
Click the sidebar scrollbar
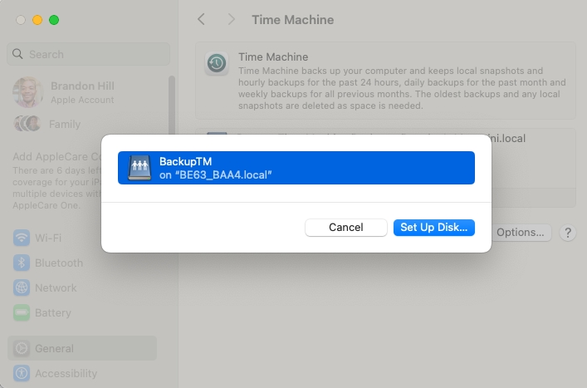tap(172, 105)
